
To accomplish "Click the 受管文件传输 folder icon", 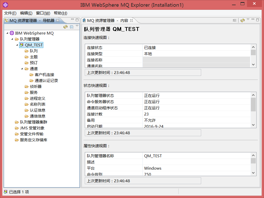I will (x=17, y=134).
